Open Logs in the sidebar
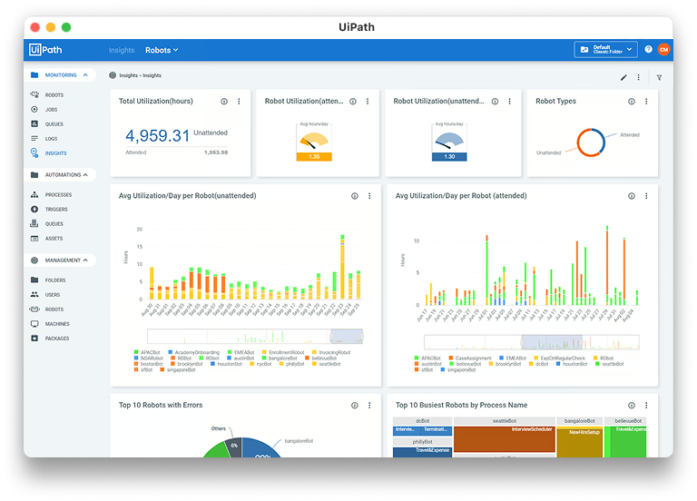The image size is (697, 501). click(51, 139)
